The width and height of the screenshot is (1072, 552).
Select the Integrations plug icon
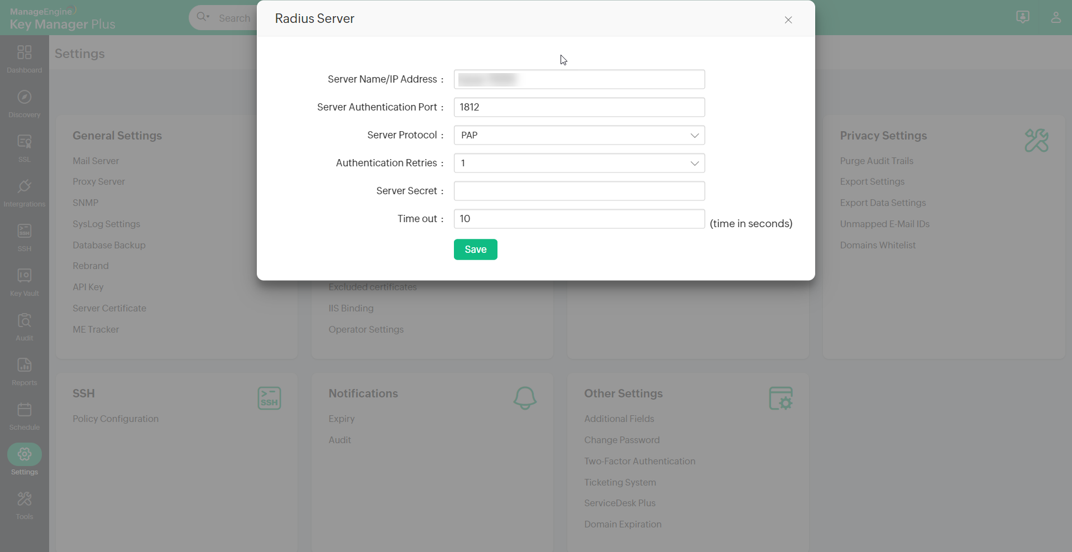(x=24, y=186)
